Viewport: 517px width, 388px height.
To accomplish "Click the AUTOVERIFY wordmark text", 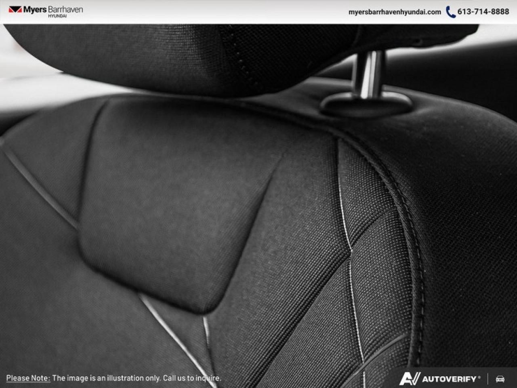I will (449, 379).
